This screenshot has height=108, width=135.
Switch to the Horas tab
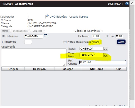pyautogui.click(x=5, y=31)
